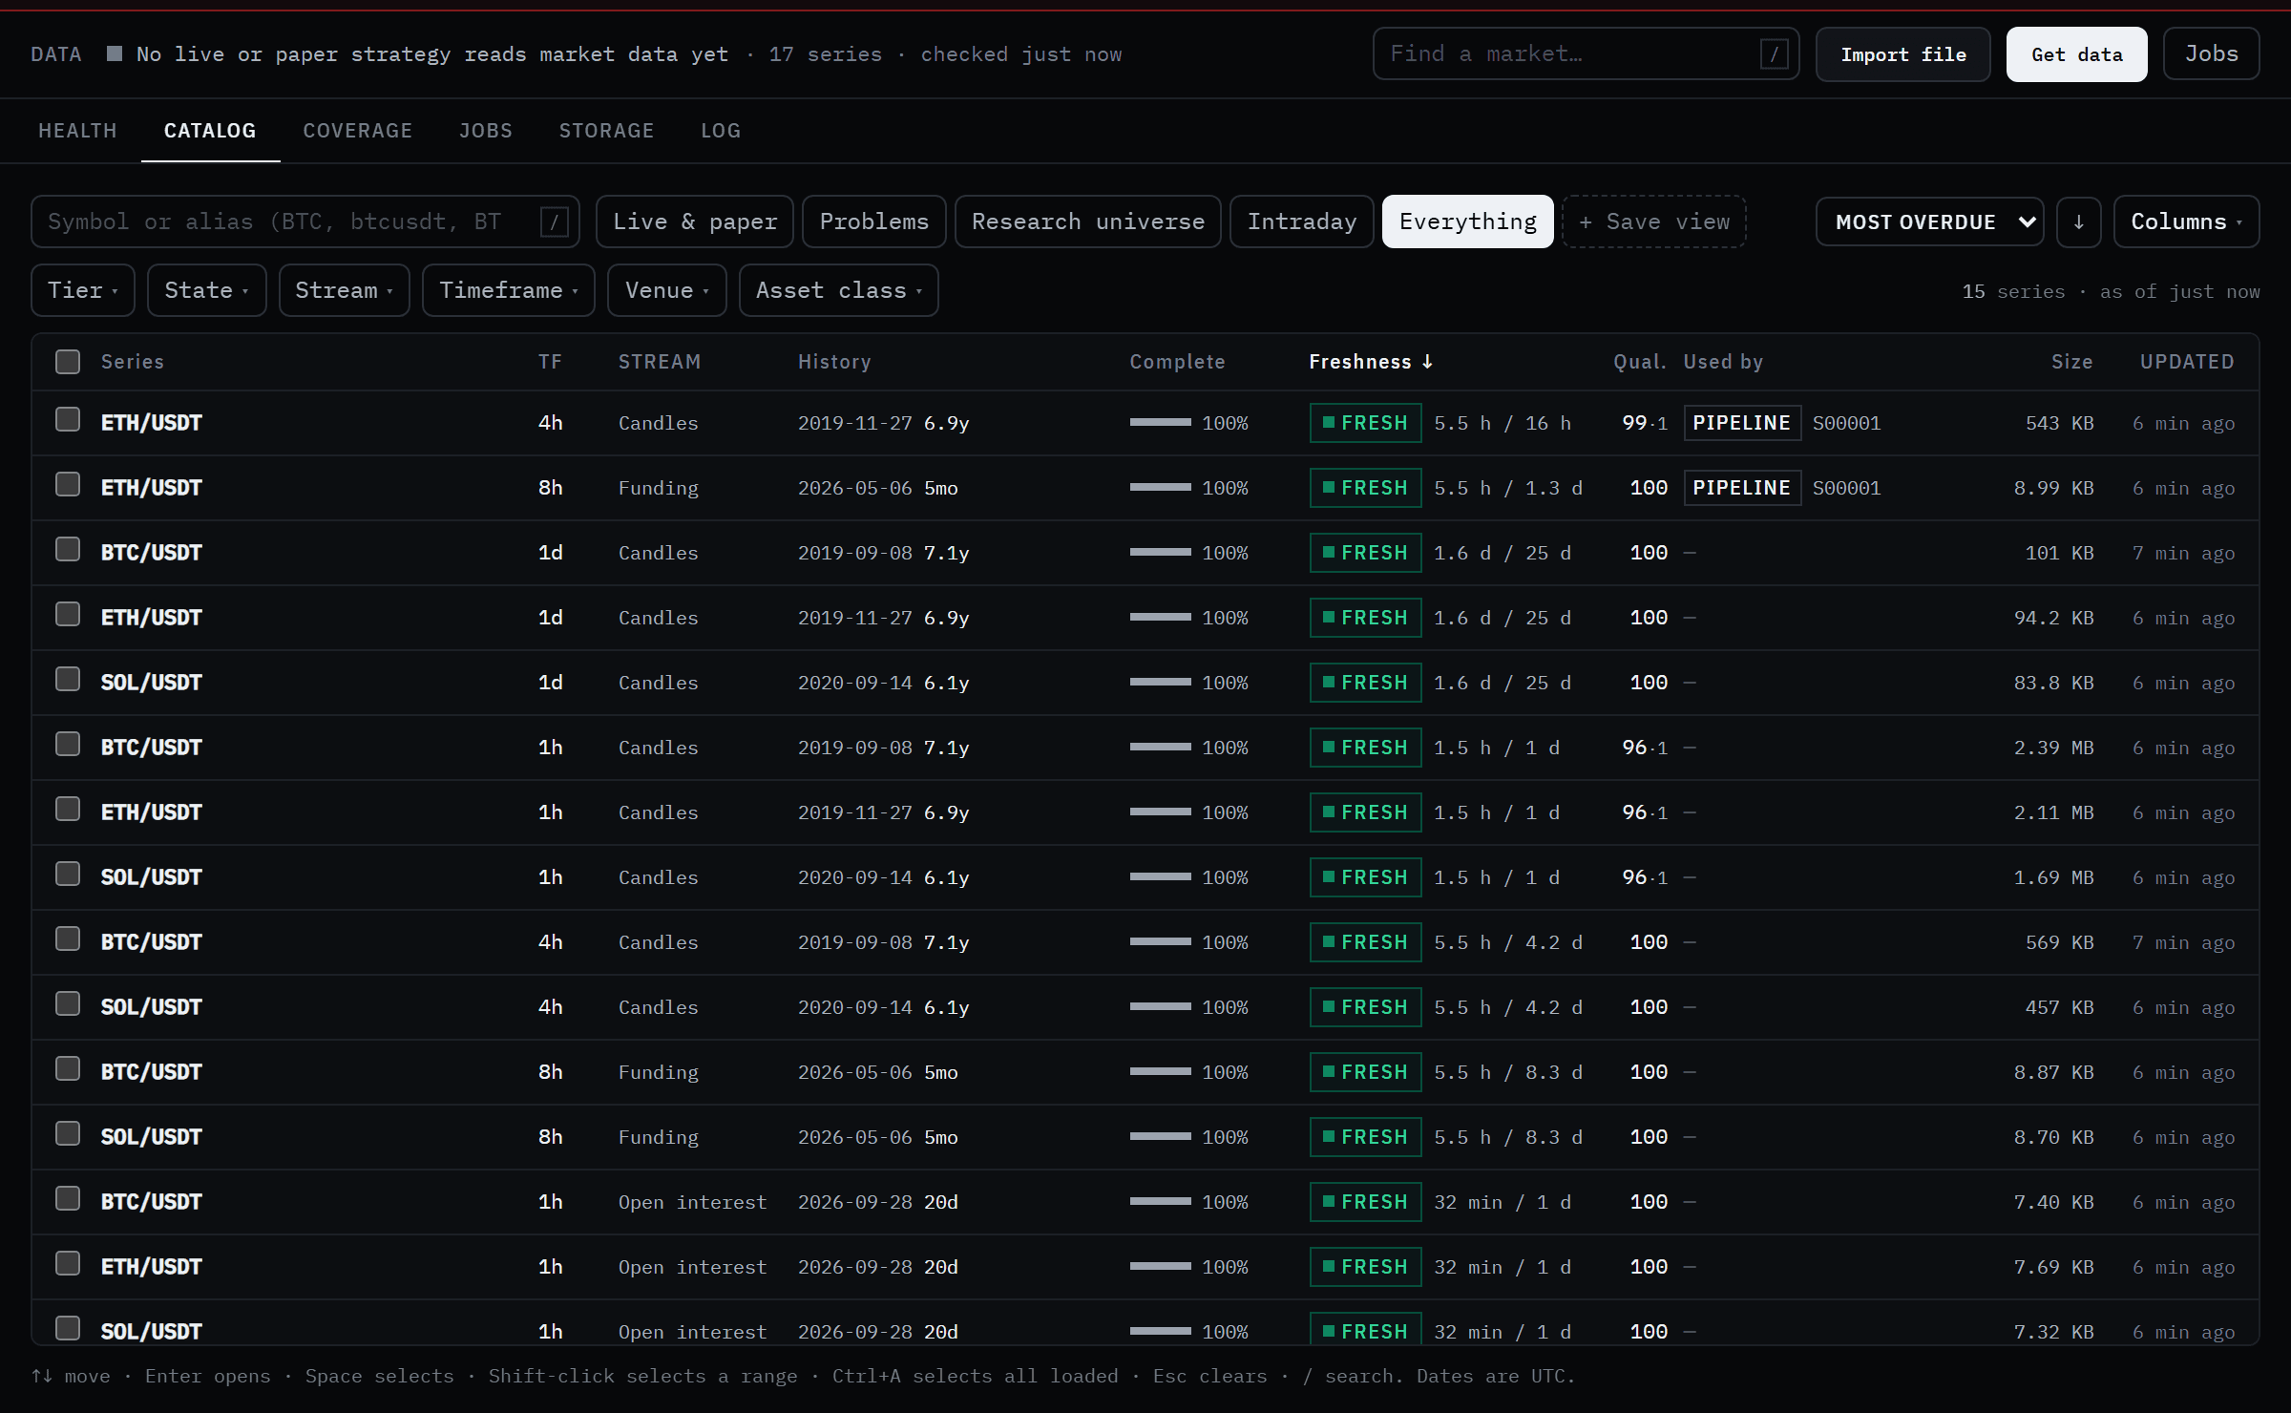
Task: Click the Qual. column header
Action: pos(1639,362)
